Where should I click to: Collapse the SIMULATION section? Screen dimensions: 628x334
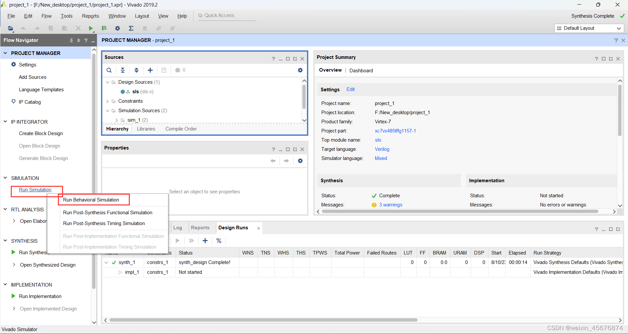tap(5, 178)
